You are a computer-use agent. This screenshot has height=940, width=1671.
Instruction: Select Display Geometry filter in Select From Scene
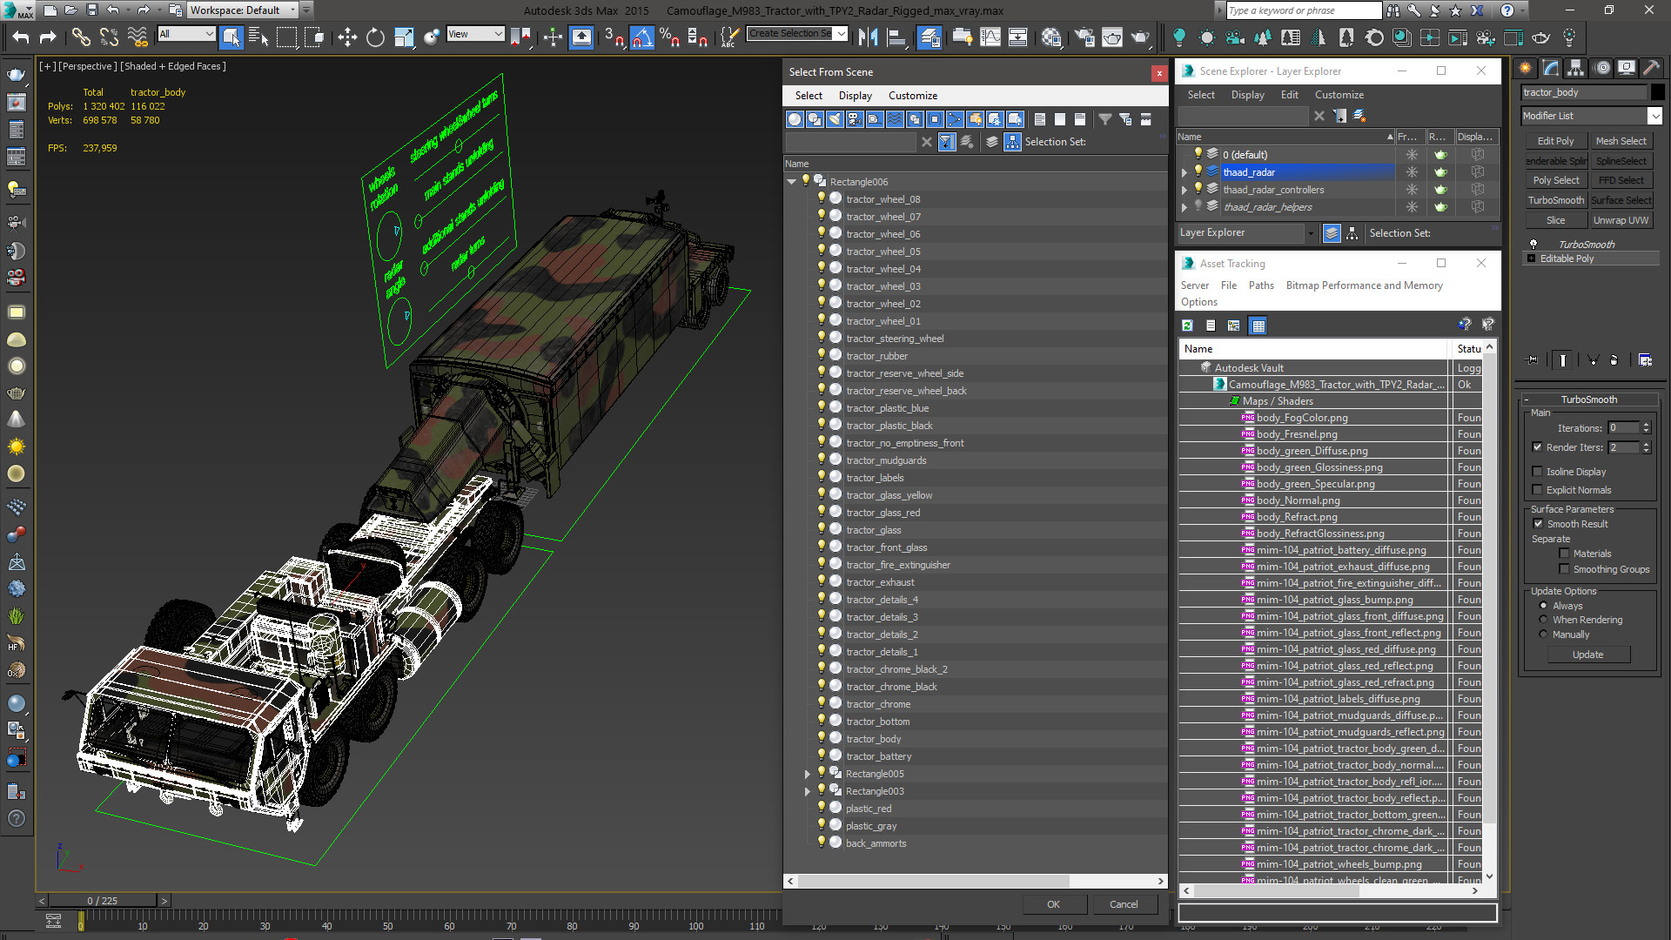coord(795,119)
